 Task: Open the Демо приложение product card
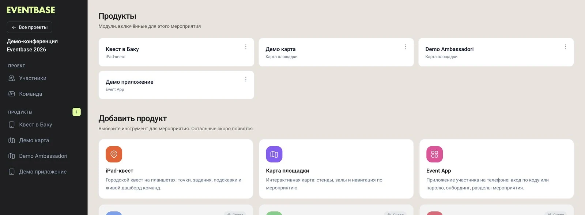point(176,85)
